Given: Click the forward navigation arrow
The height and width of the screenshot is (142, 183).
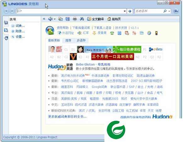Looking at the screenshot, I should tap(12, 11).
